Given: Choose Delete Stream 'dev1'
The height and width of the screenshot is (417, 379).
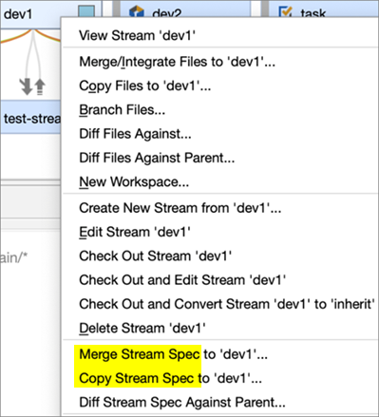Looking at the screenshot, I should point(142,328).
